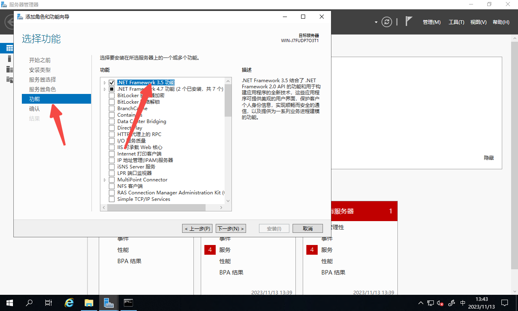This screenshot has width=518, height=311.
Task: Launch Internet Explorer from the taskbar
Action: pyautogui.click(x=70, y=302)
